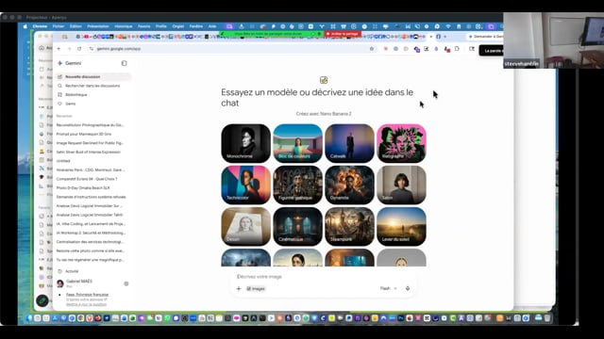Click the 'La parole' black button

(x=492, y=51)
